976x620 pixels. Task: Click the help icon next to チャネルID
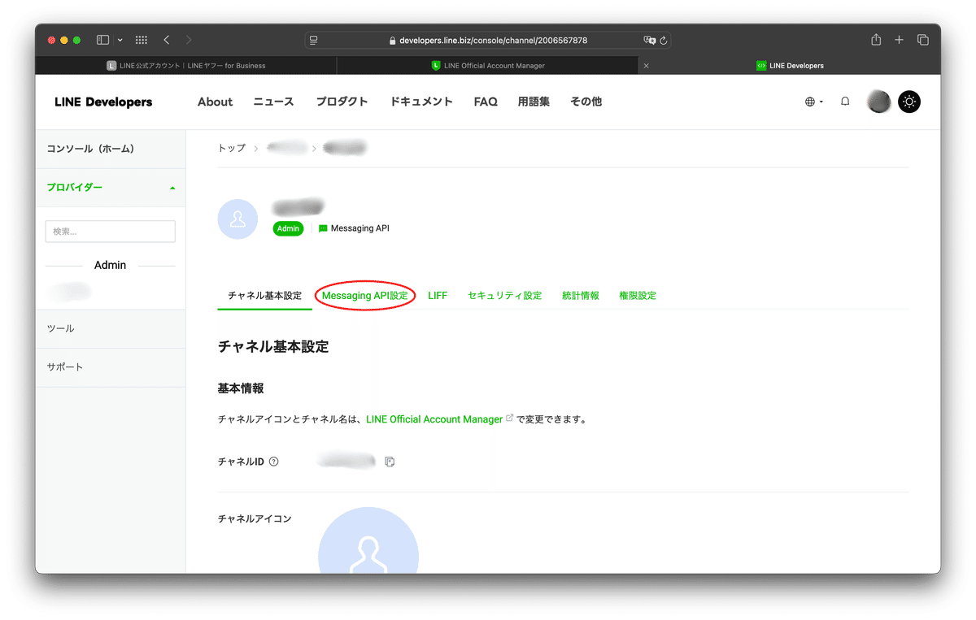pyautogui.click(x=273, y=461)
